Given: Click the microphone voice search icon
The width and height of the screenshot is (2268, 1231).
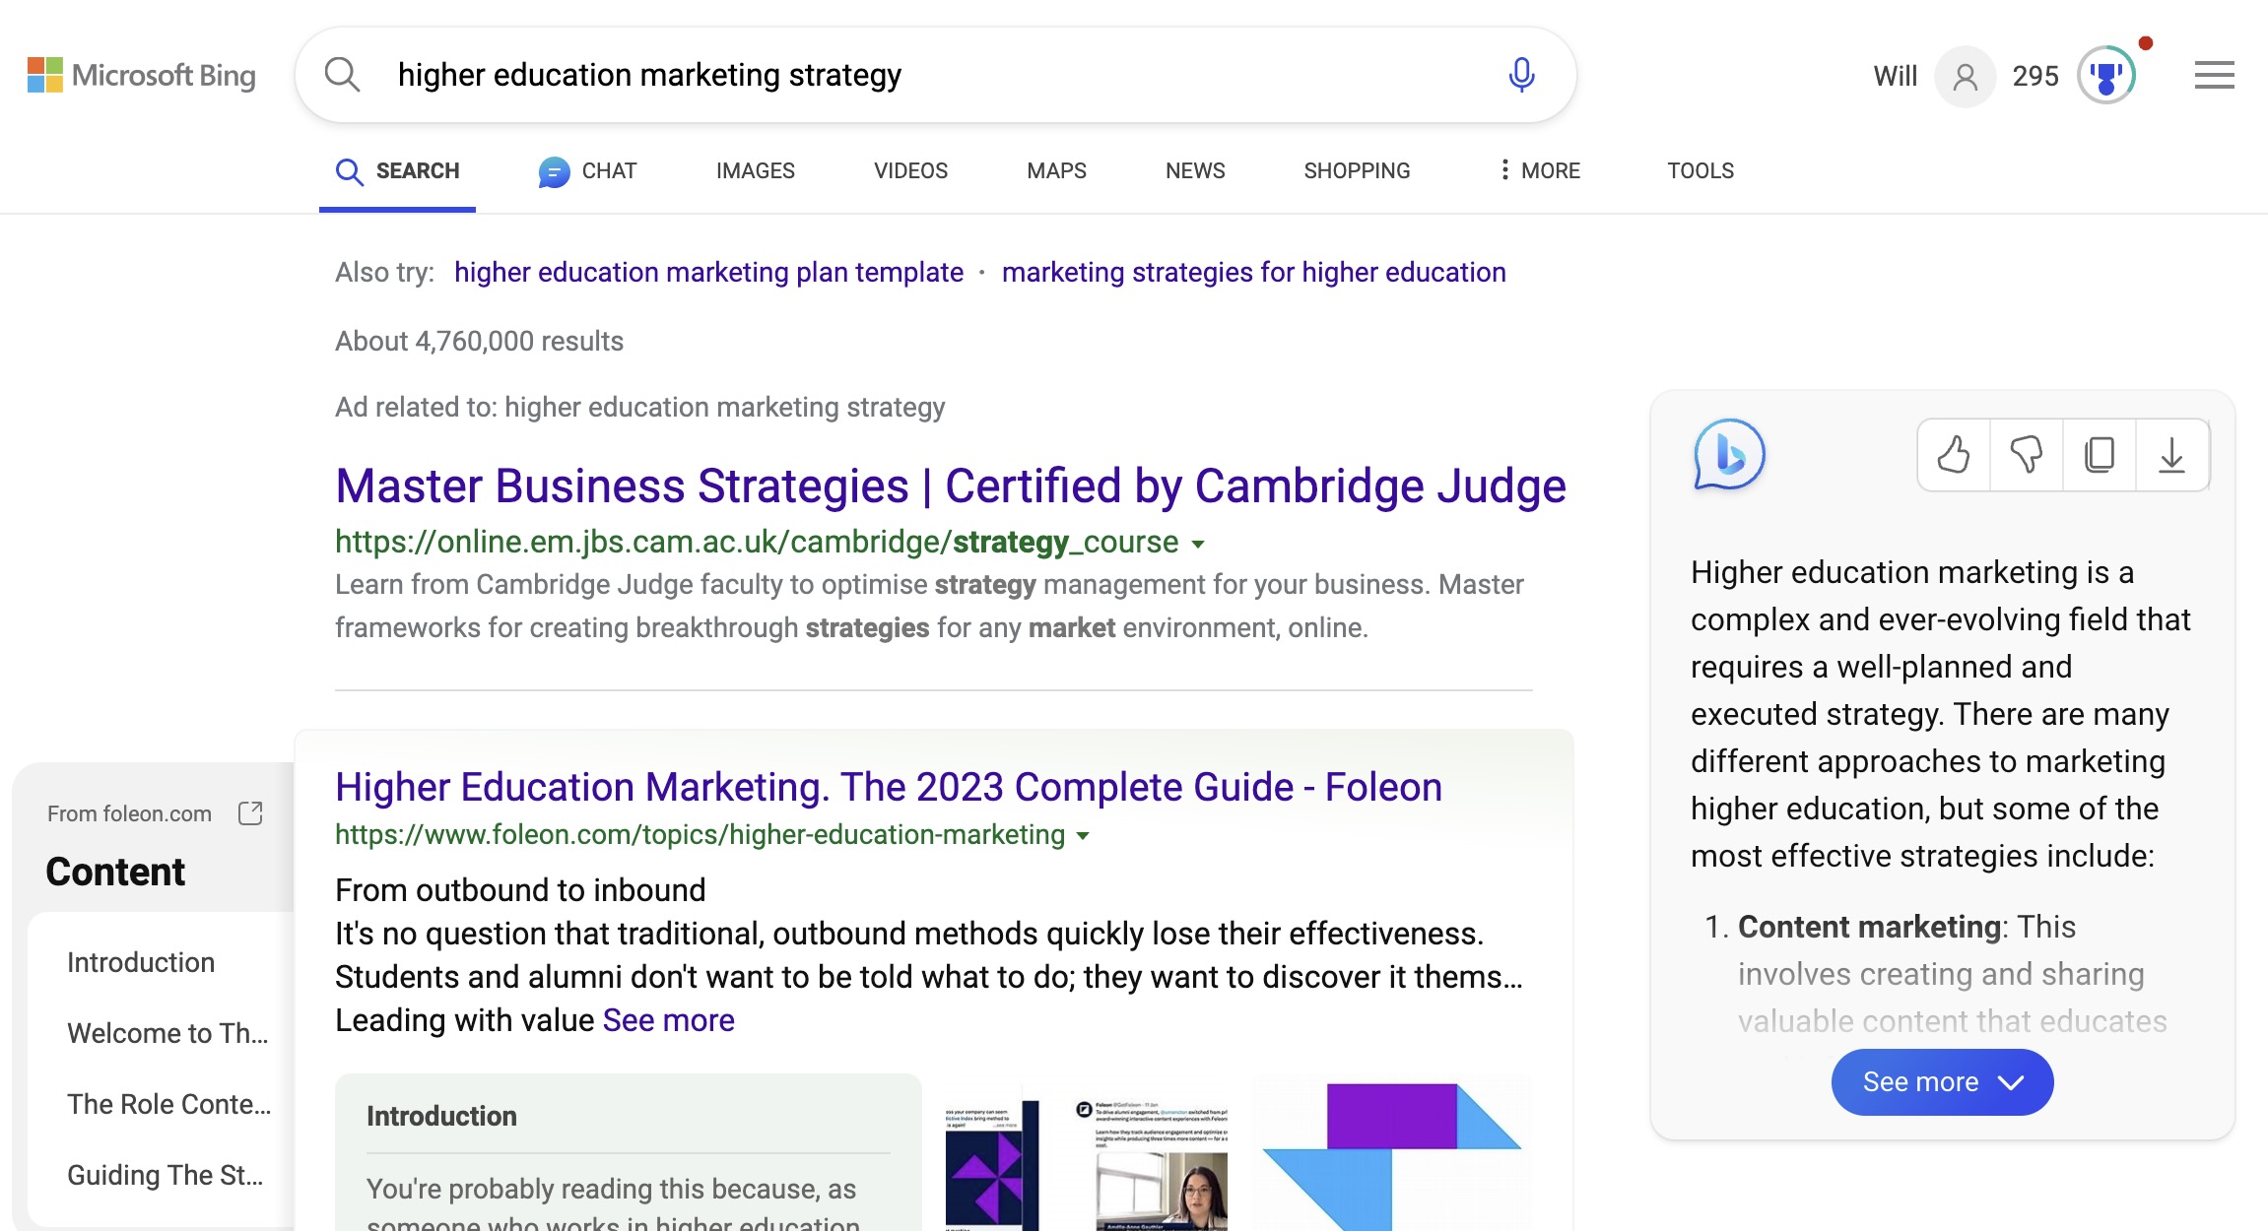Looking at the screenshot, I should point(1521,75).
